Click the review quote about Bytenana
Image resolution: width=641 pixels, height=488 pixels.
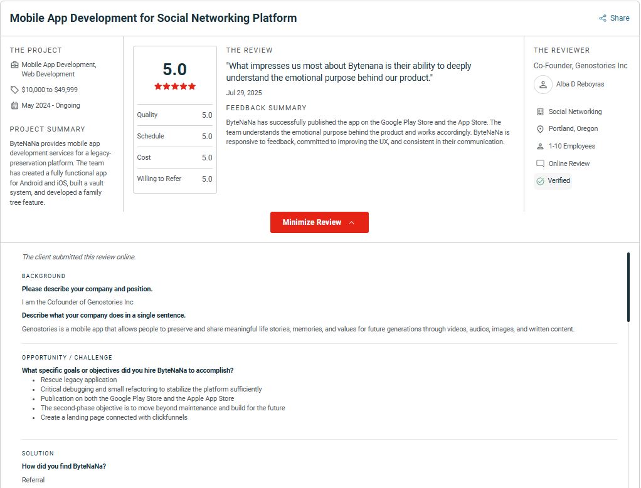point(349,71)
